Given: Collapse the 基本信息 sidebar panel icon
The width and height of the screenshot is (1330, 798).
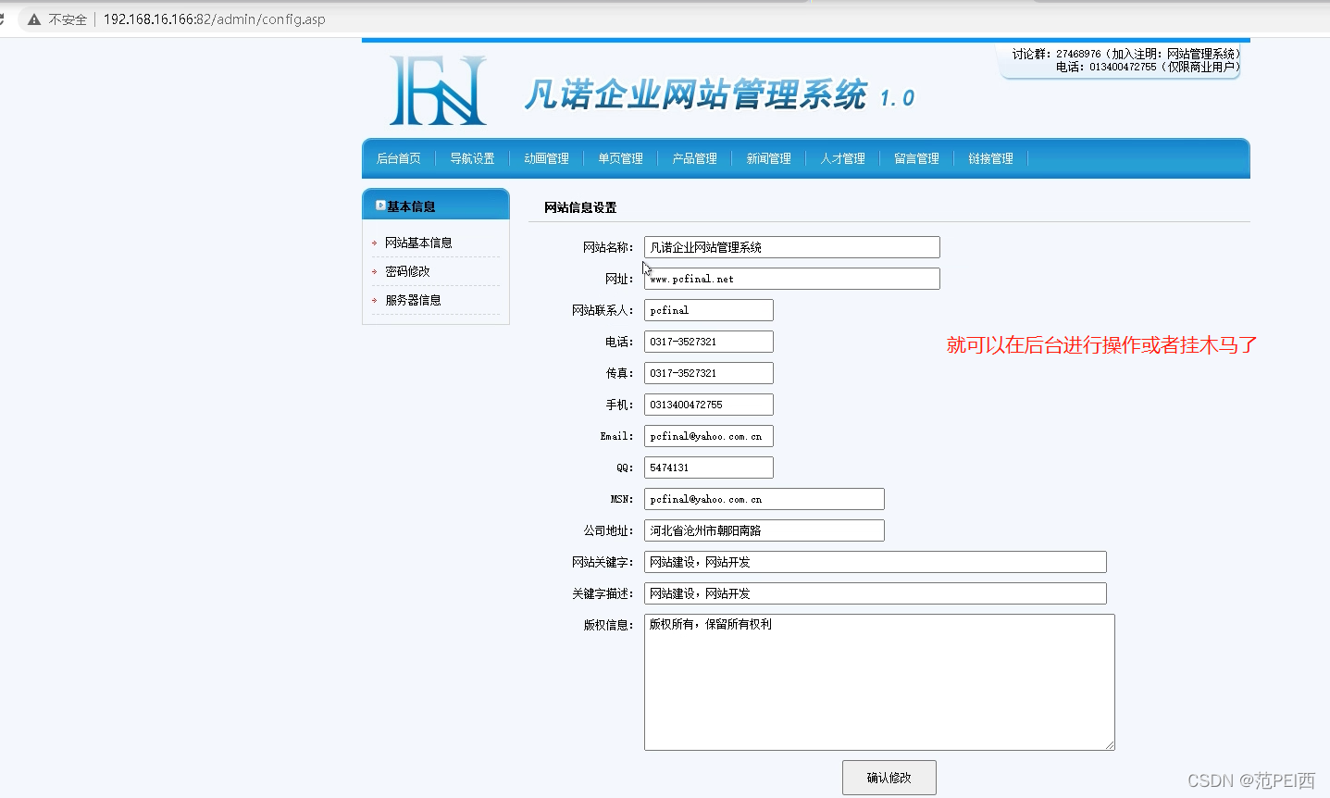Looking at the screenshot, I should coord(380,206).
